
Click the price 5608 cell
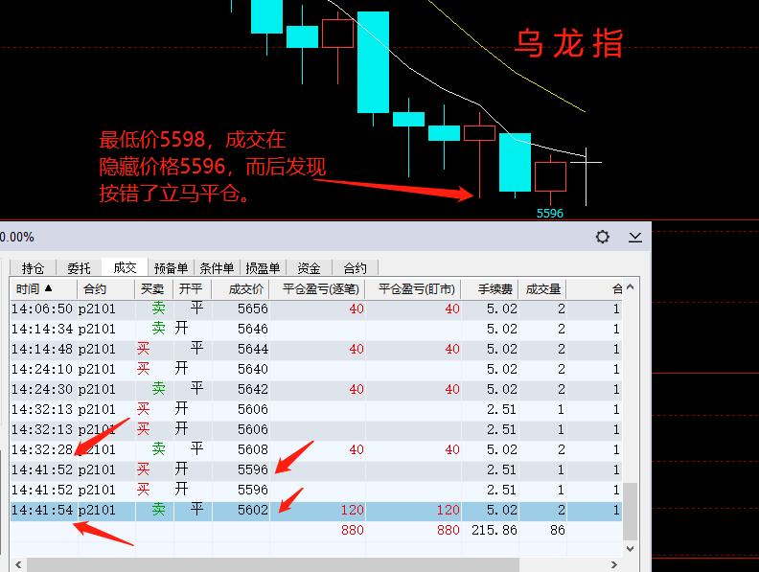(252, 449)
